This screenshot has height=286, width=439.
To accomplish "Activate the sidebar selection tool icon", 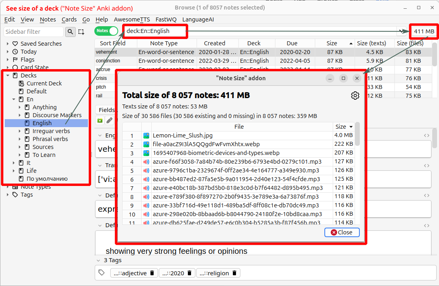I will click(81, 32).
